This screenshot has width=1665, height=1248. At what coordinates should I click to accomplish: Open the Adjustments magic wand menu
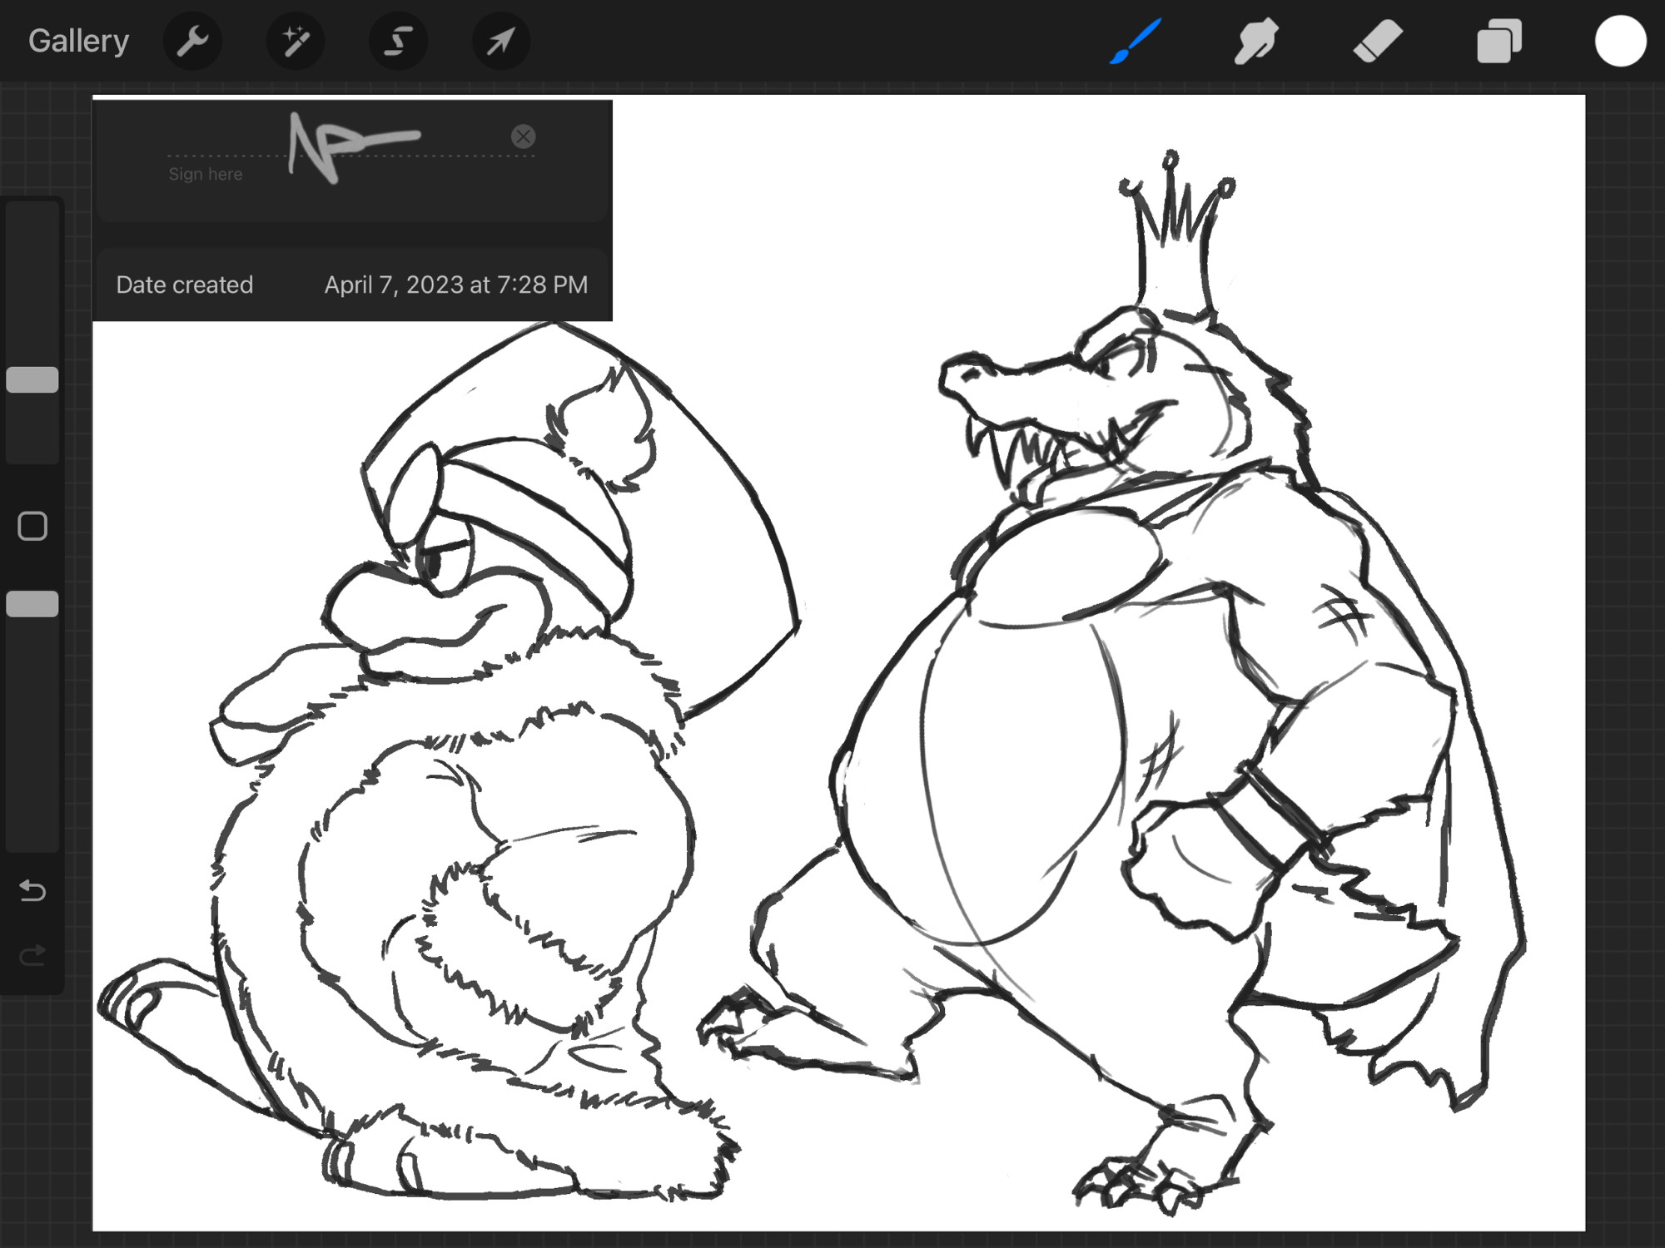(296, 41)
